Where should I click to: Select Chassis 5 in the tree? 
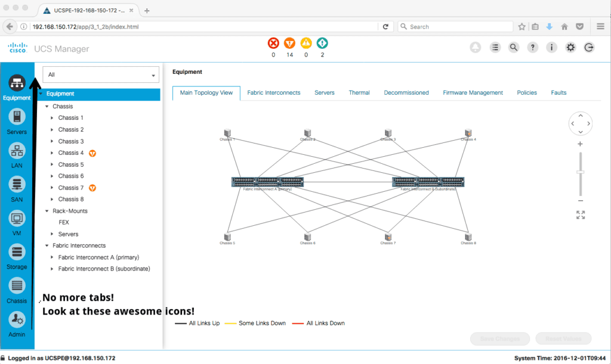tap(71, 164)
